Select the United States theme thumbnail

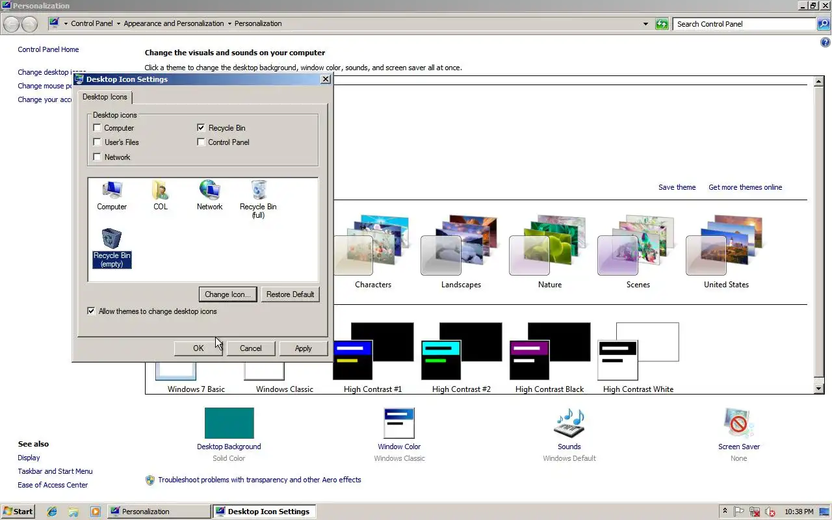tap(726, 246)
